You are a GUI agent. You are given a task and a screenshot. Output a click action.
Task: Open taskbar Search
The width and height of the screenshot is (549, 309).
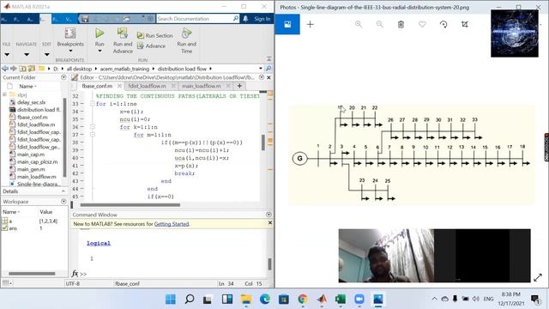click(x=190, y=300)
